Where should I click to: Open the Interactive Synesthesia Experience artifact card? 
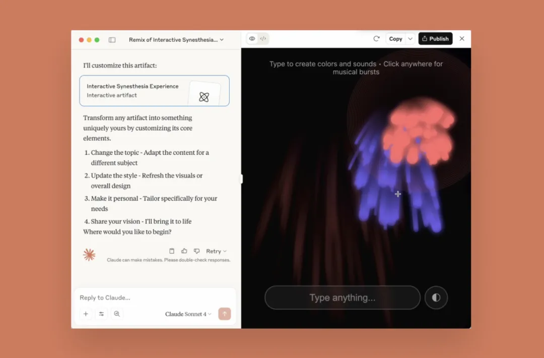[x=155, y=91]
